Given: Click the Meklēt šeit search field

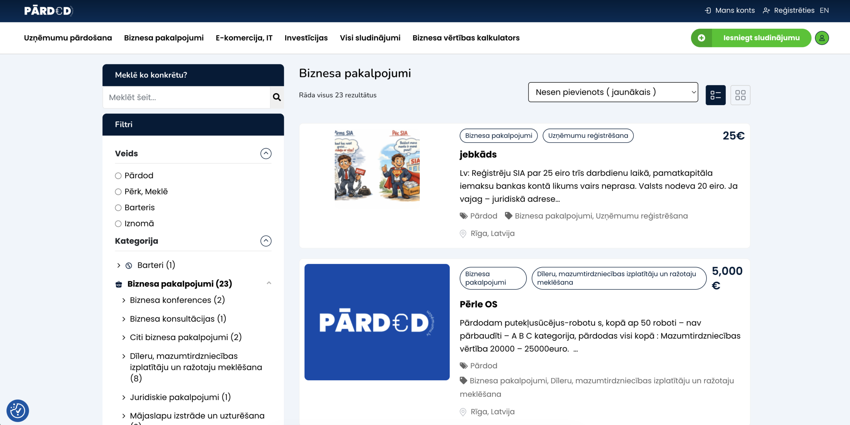Looking at the screenshot, I should [x=187, y=97].
